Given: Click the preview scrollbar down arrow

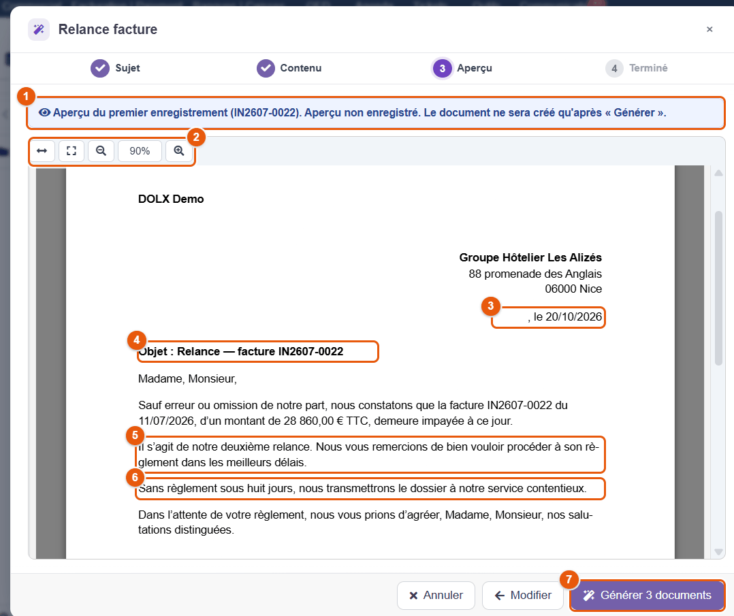Looking at the screenshot, I should pyautogui.click(x=718, y=552).
